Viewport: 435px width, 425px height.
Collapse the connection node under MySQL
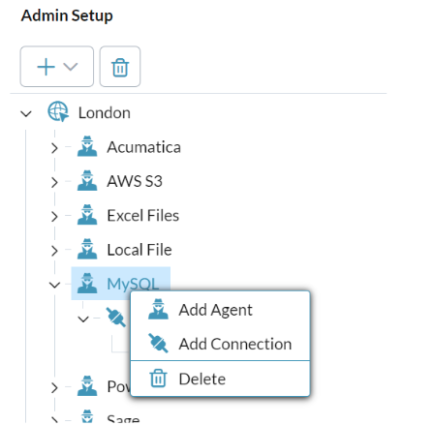click(x=83, y=319)
